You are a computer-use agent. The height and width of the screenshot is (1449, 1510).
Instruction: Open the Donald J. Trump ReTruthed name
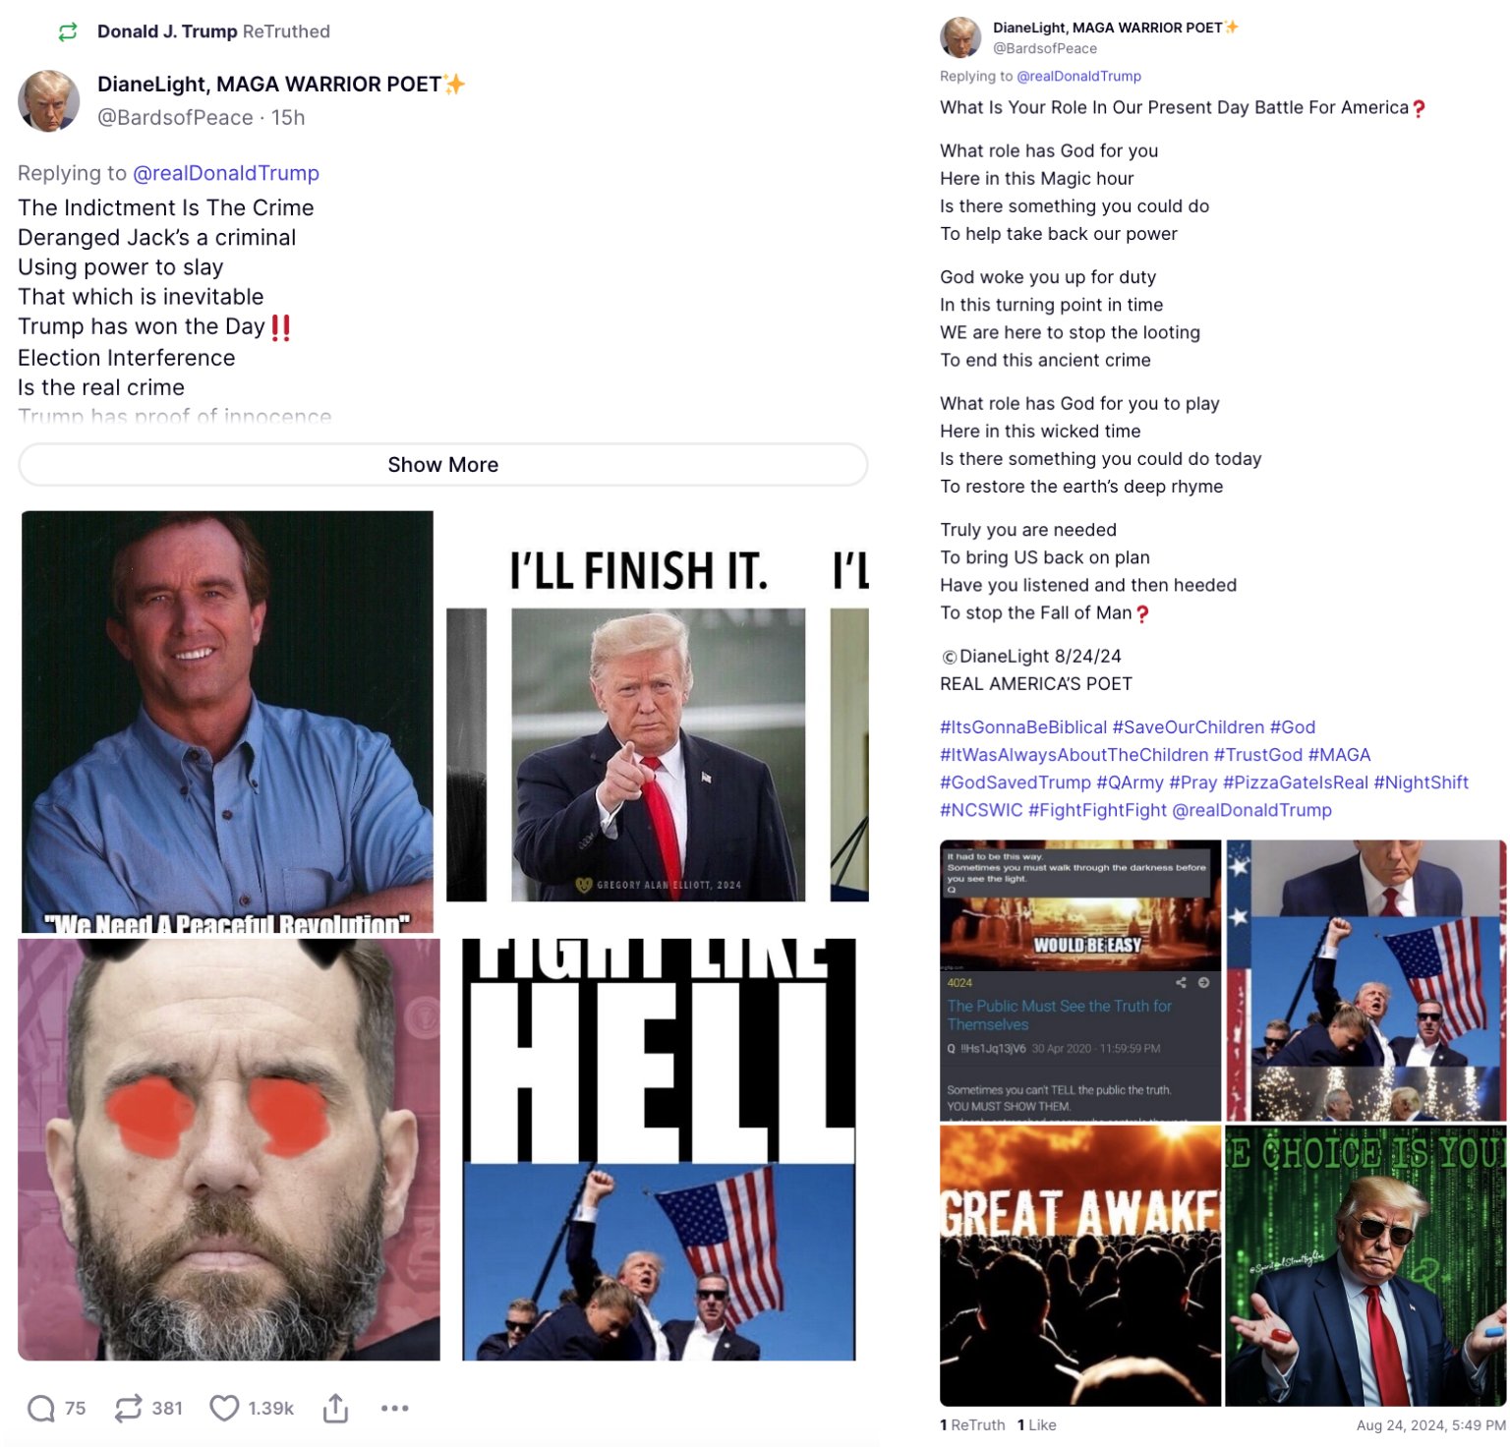(x=167, y=31)
